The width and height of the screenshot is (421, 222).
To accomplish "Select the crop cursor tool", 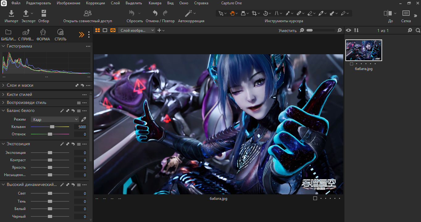I will point(254,13).
